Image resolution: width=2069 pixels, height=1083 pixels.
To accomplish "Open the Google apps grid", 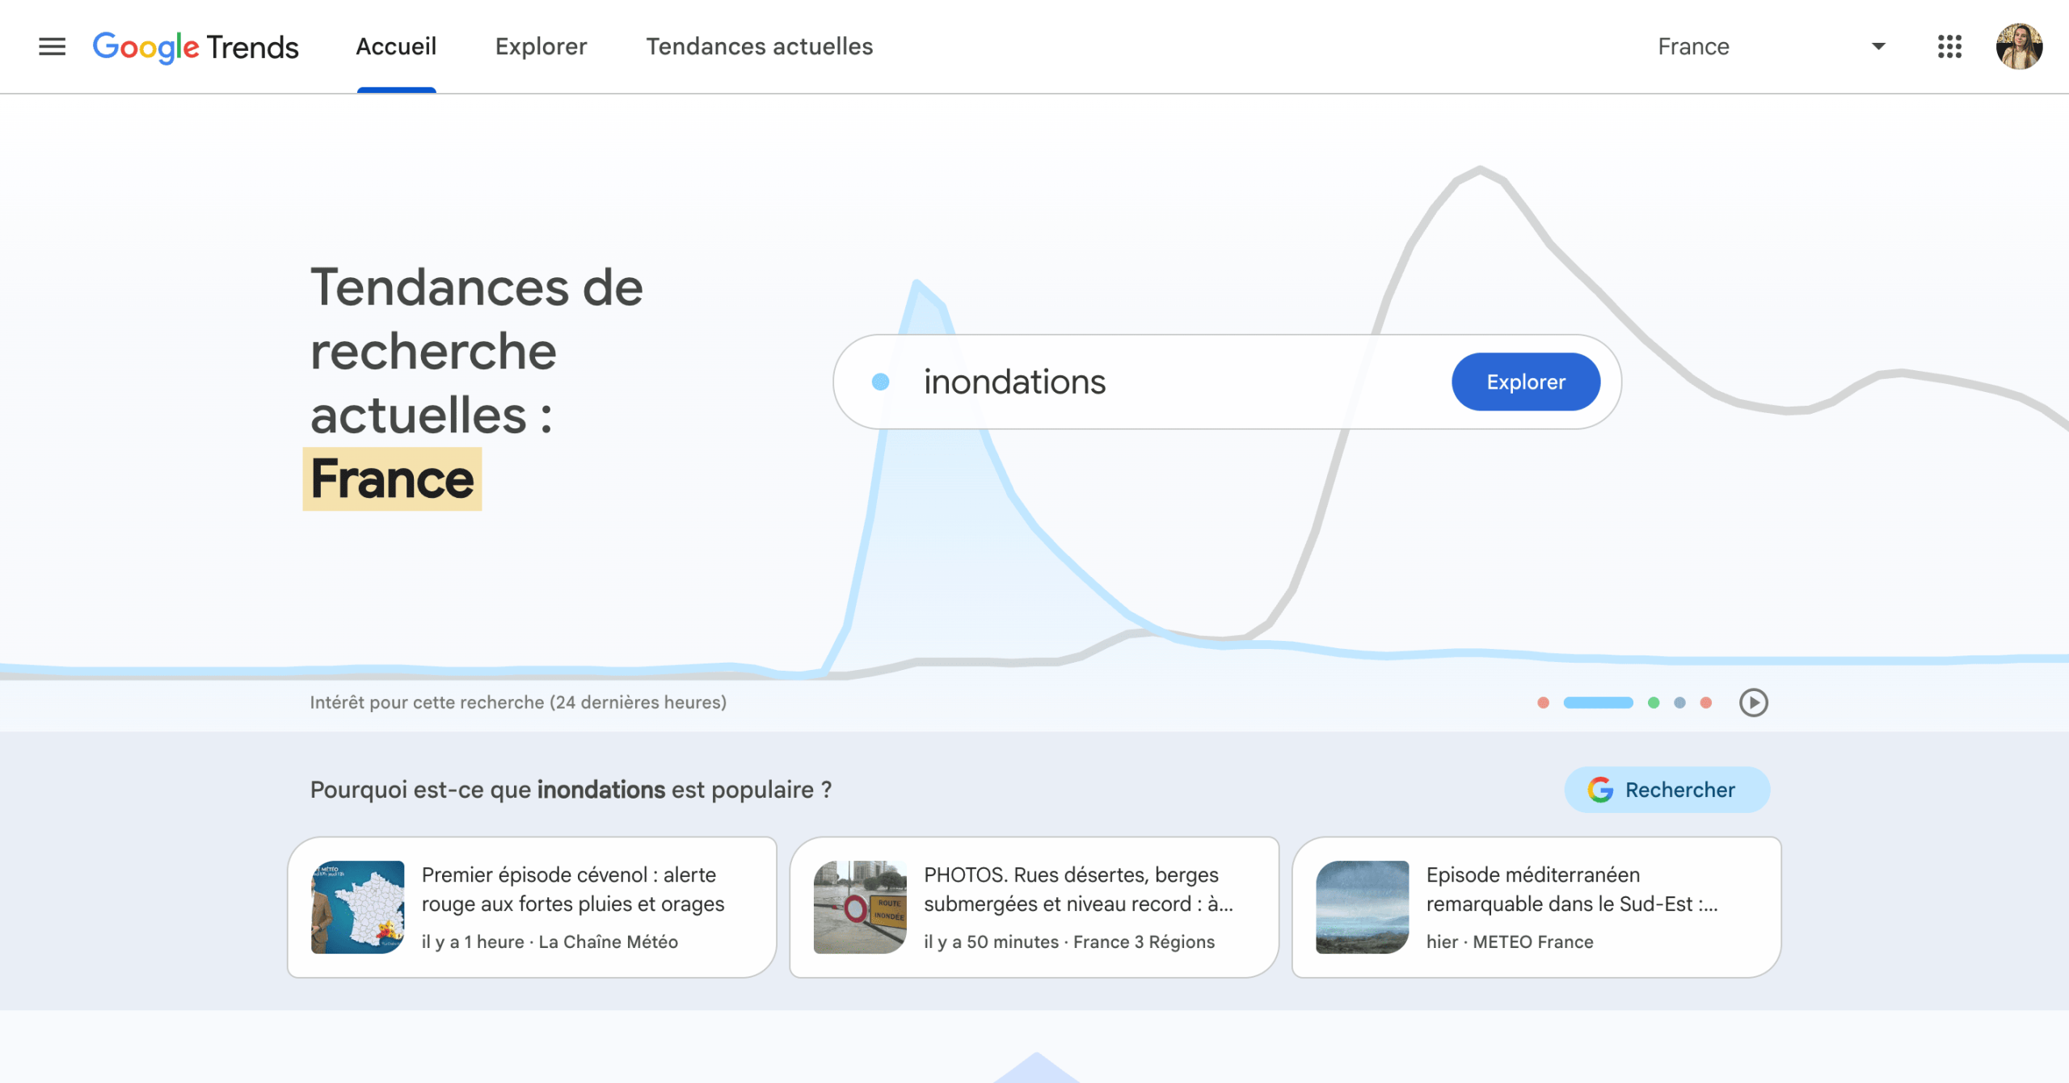I will (1949, 47).
